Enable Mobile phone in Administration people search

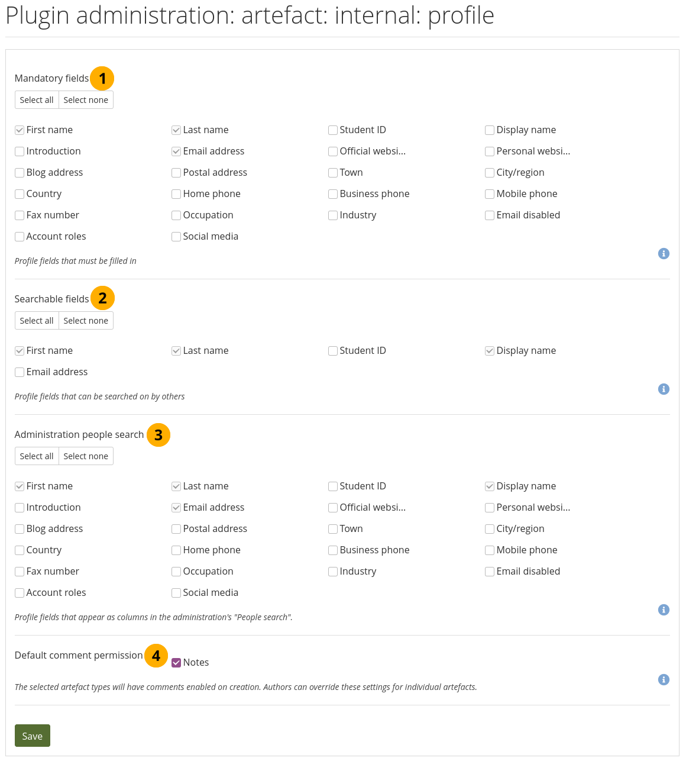click(x=490, y=550)
